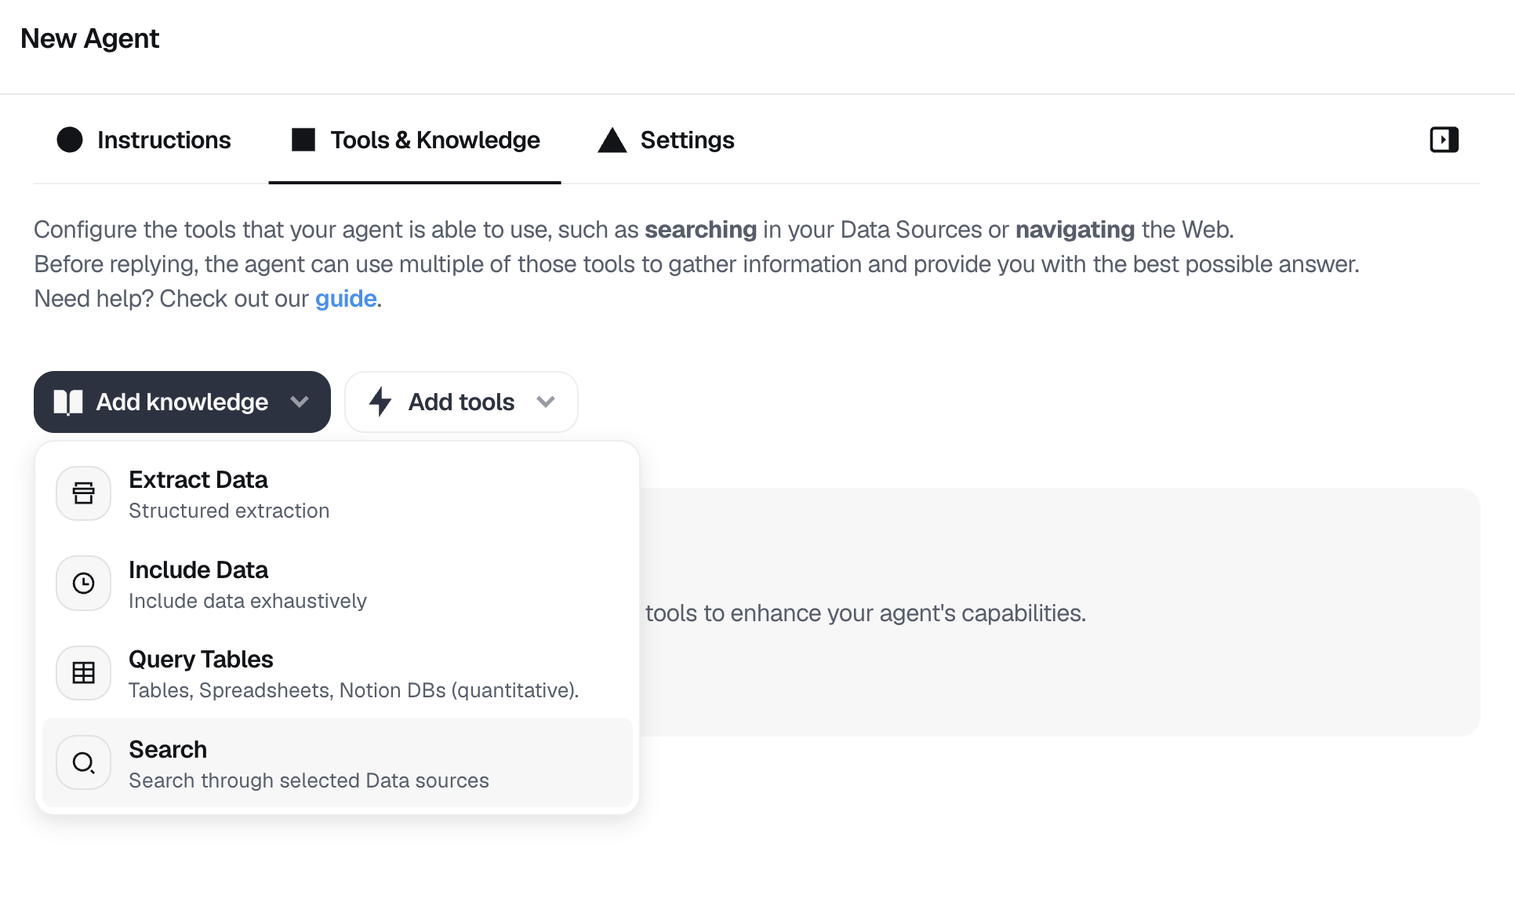Switch to the Instructions tab

click(144, 140)
